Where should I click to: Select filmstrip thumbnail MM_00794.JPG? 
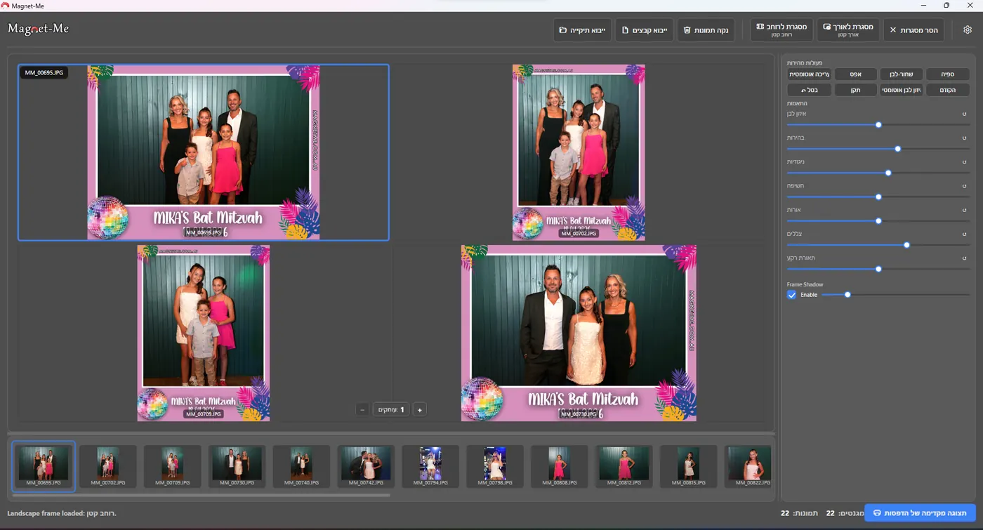(x=430, y=466)
